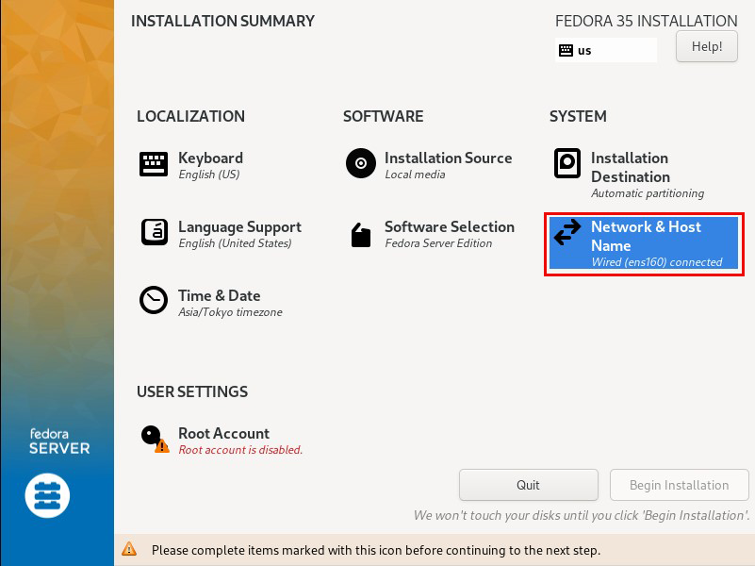The height and width of the screenshot is (566, 755).
Task: Click the Network & Host Name arrows icon
Action: [567, 232]
